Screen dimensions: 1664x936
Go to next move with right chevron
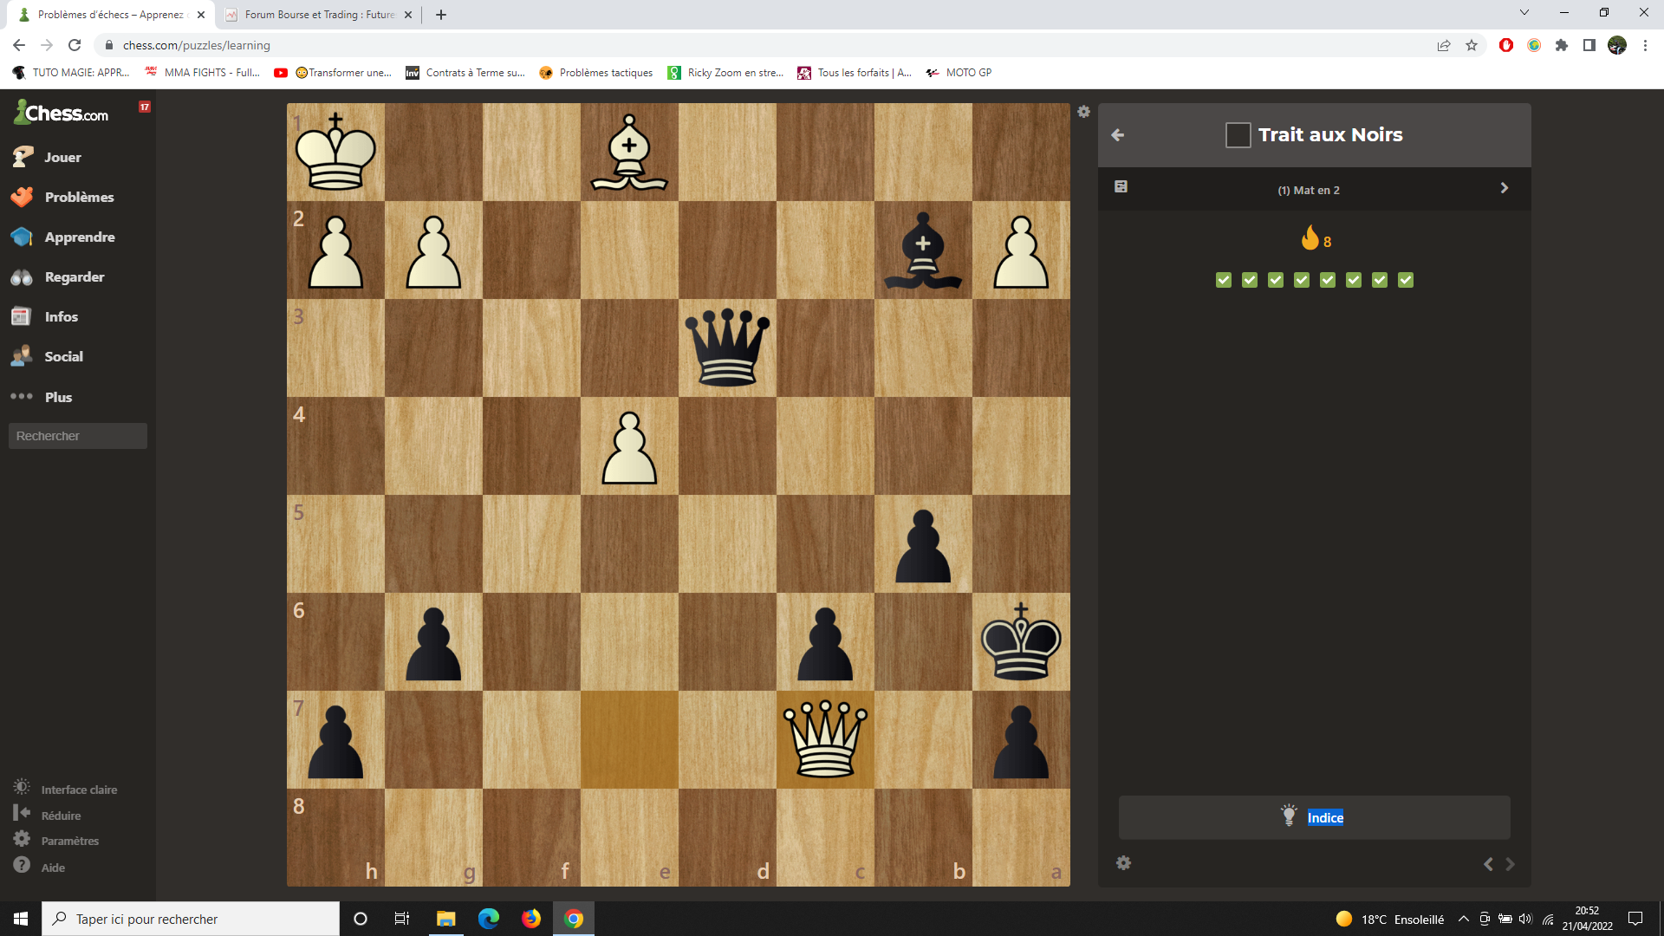[1510, 864]
